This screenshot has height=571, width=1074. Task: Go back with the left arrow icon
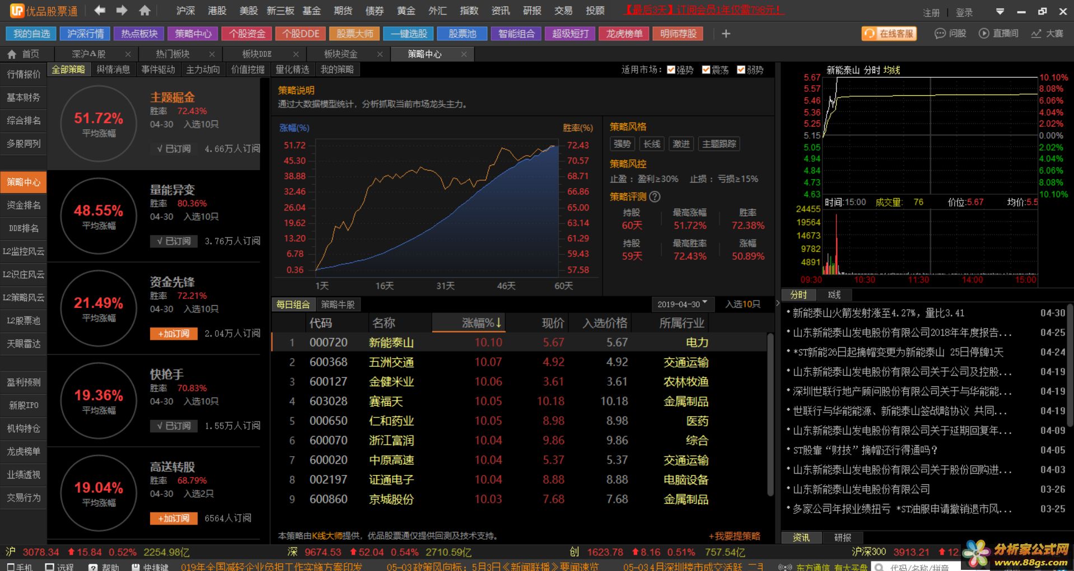click(x=100, y=10)
